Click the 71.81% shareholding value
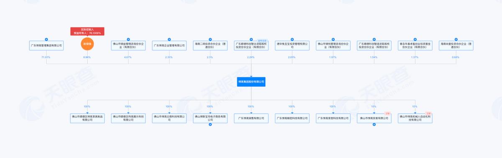 tap(46, 57)
